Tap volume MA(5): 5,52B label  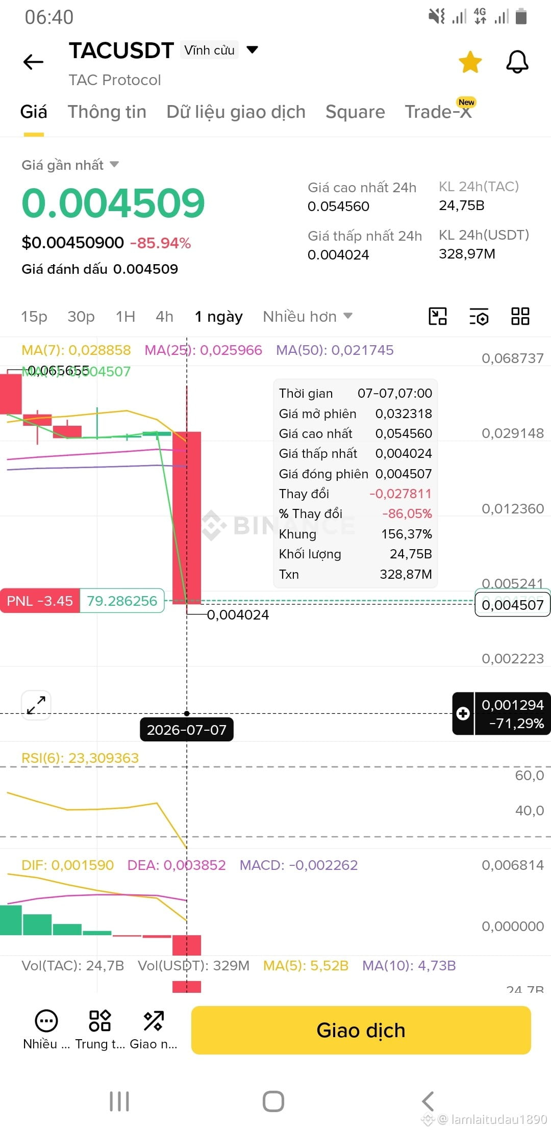click(306, 965)
